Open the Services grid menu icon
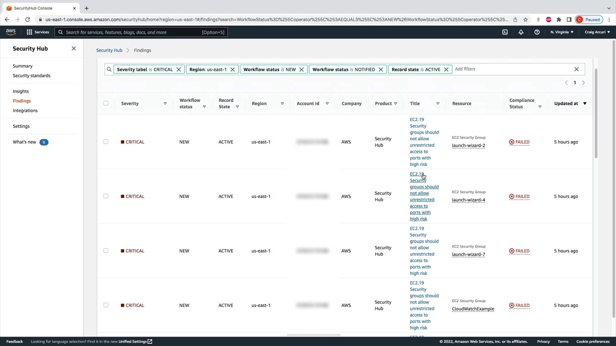The image size is (616, 346). click(x=29, y=32)
